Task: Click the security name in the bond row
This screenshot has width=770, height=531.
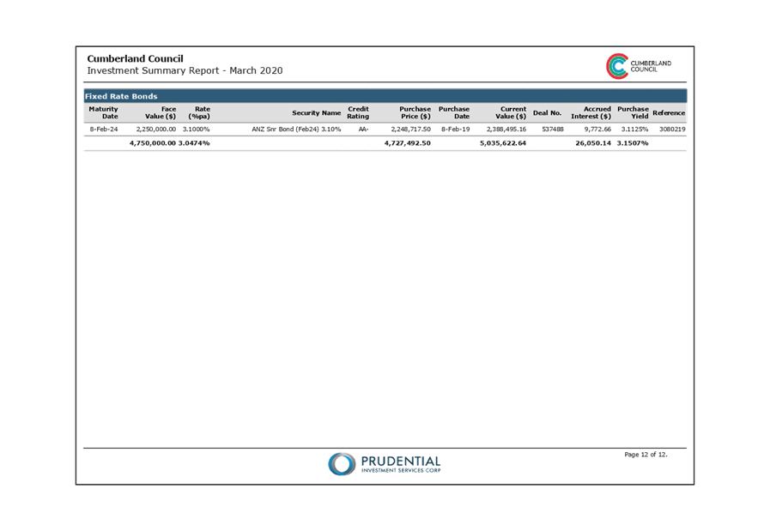Action: tap(296, 130)
